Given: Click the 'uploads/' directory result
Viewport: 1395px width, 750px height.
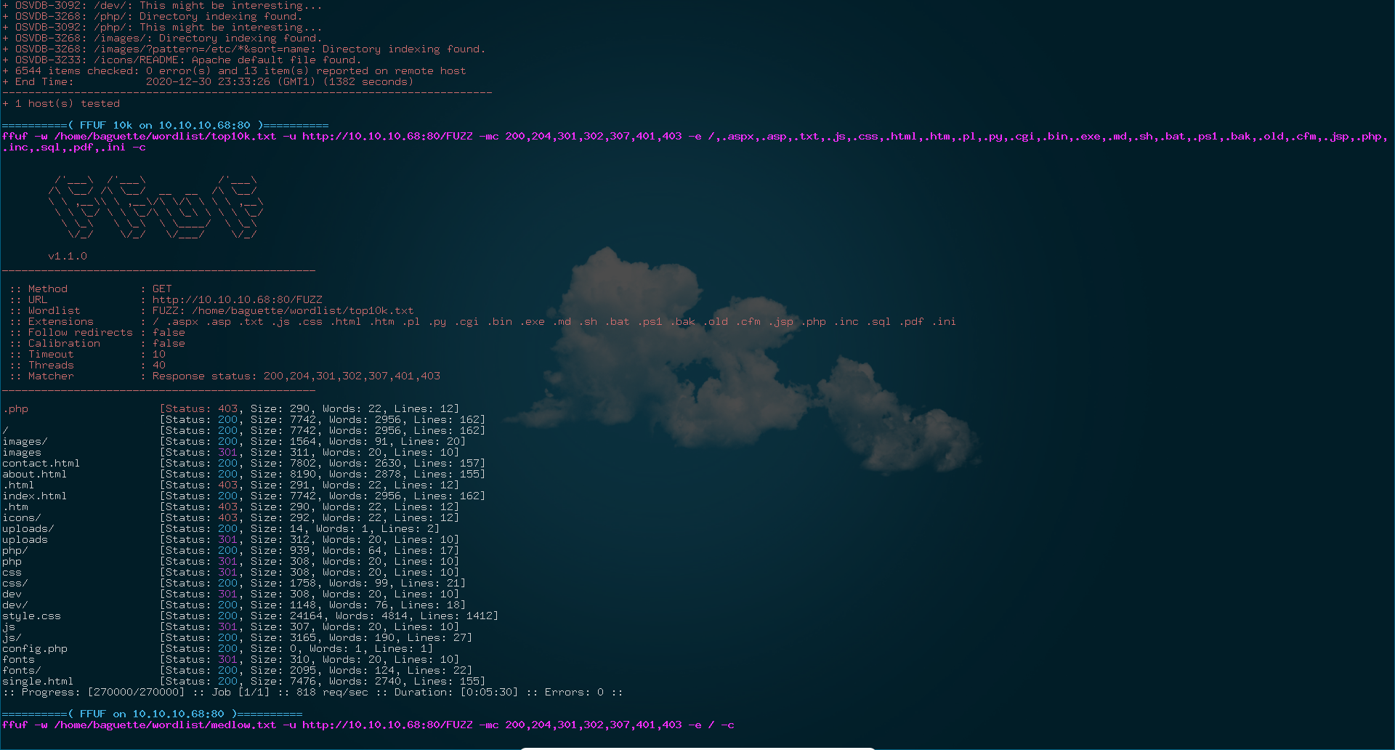Looking at the screenshot, I should point(220,529).
